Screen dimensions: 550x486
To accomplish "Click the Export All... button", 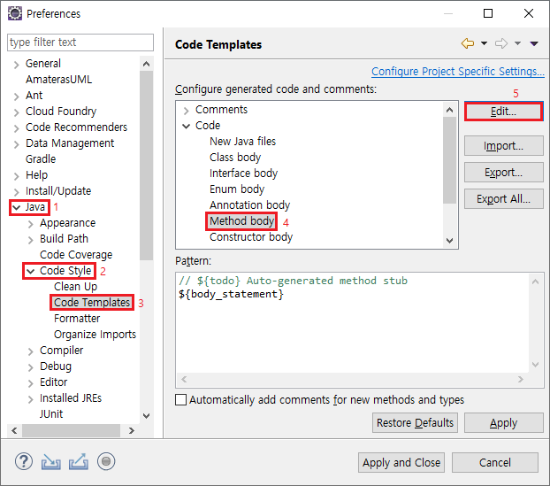I will (504, 199).
